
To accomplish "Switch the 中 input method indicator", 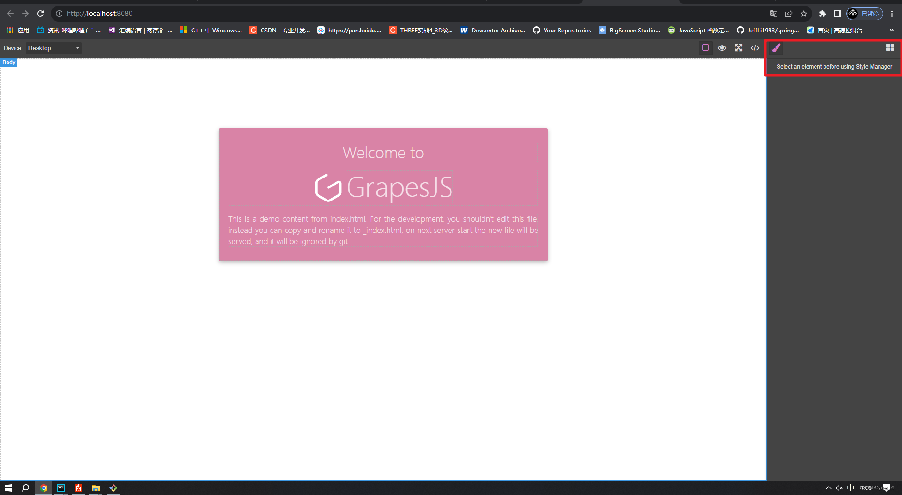I will tap(850, 488).
